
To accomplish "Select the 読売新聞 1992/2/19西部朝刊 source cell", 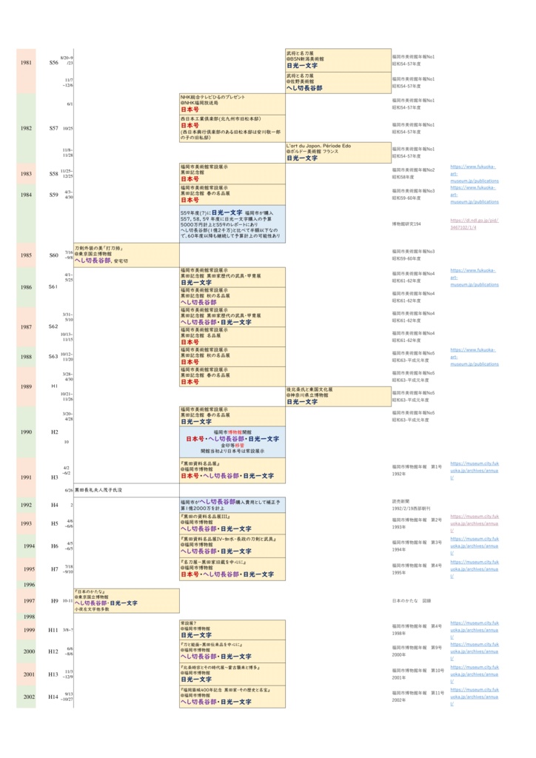I will [x=412, y=505].
